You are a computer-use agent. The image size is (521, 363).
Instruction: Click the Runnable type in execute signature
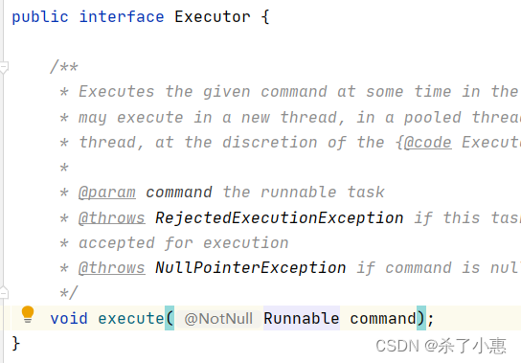(302, 318)
